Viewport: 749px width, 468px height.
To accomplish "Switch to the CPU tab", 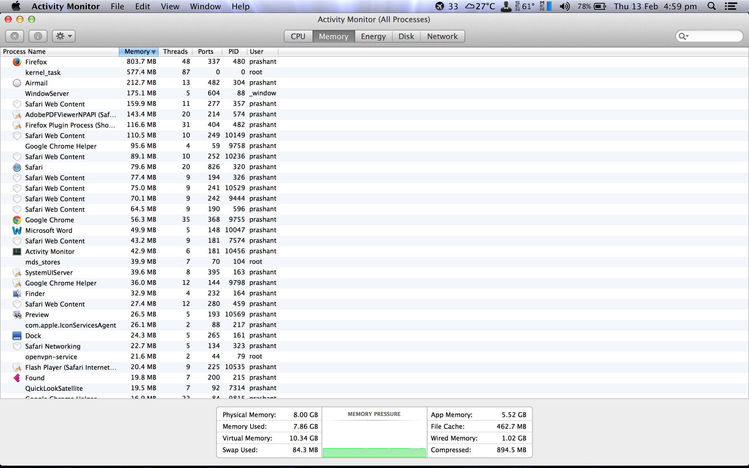I will coord(298,36).
